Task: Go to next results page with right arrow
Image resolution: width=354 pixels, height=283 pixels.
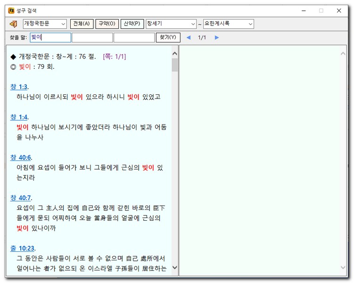Action: pos(217,37)
